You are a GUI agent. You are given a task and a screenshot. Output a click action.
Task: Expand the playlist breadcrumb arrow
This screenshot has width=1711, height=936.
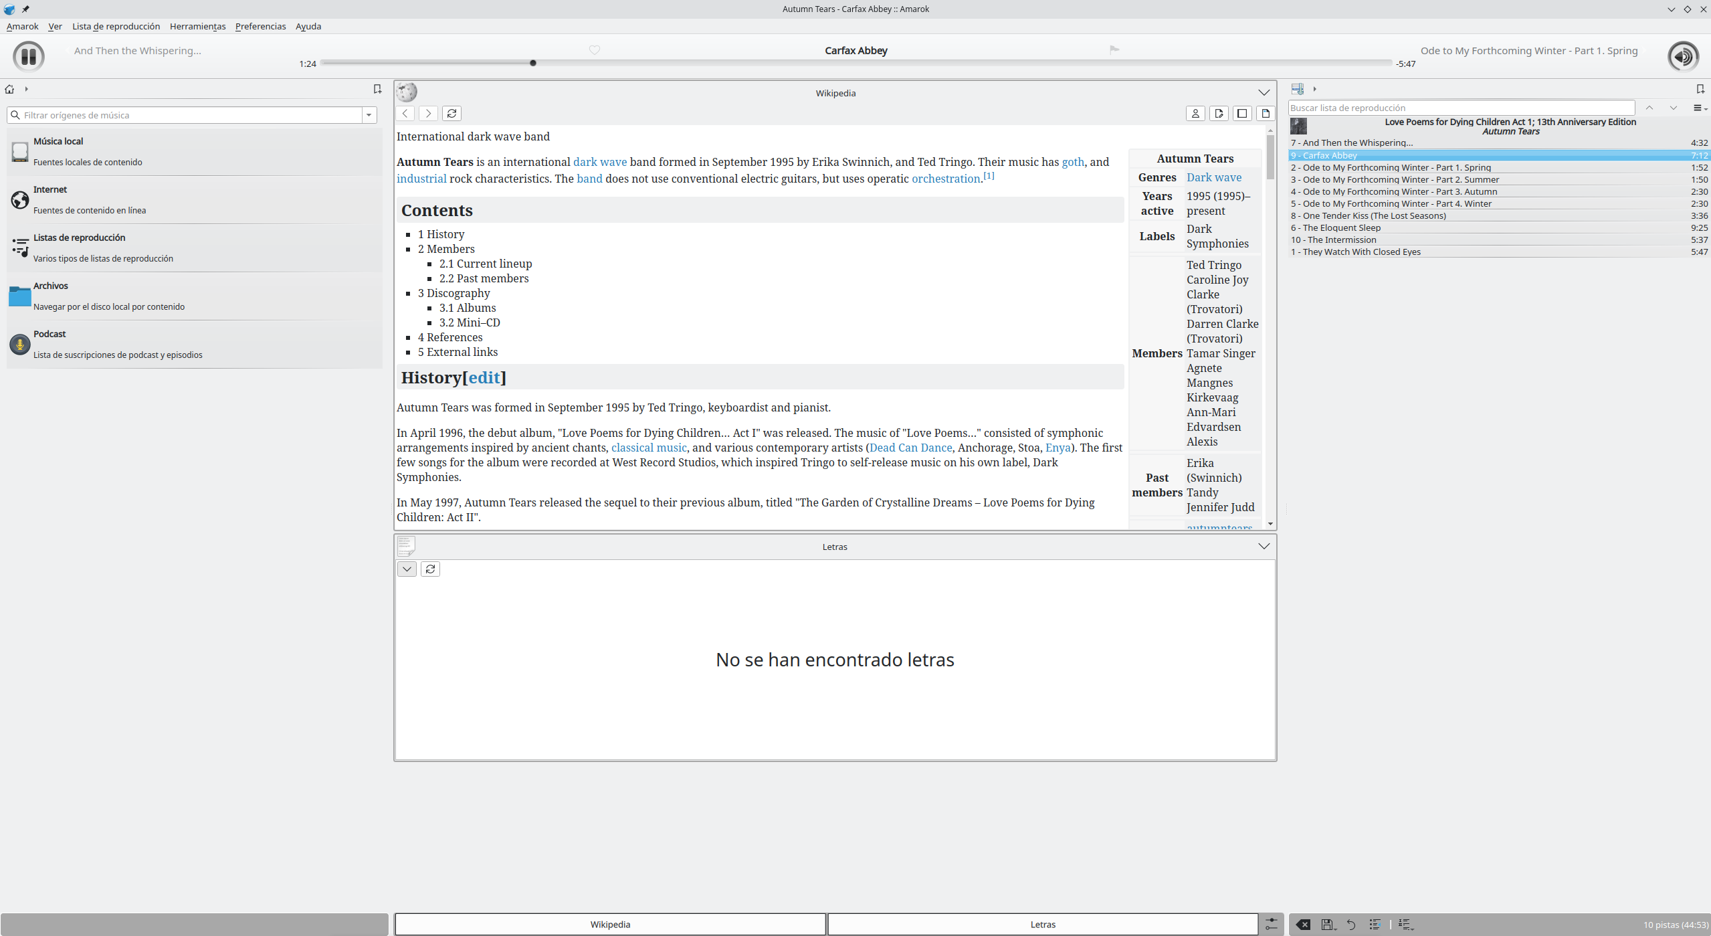click(x=1314, y=89)
